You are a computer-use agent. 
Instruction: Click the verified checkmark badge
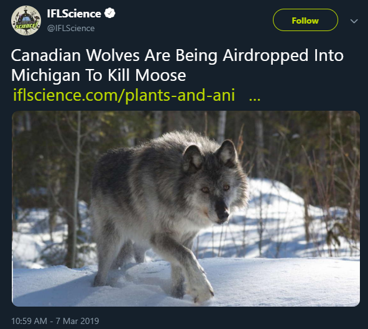coord(109,13)
